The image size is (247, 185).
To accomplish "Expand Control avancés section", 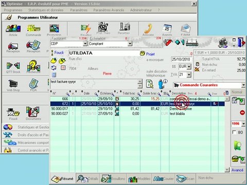I will [26, 150].
